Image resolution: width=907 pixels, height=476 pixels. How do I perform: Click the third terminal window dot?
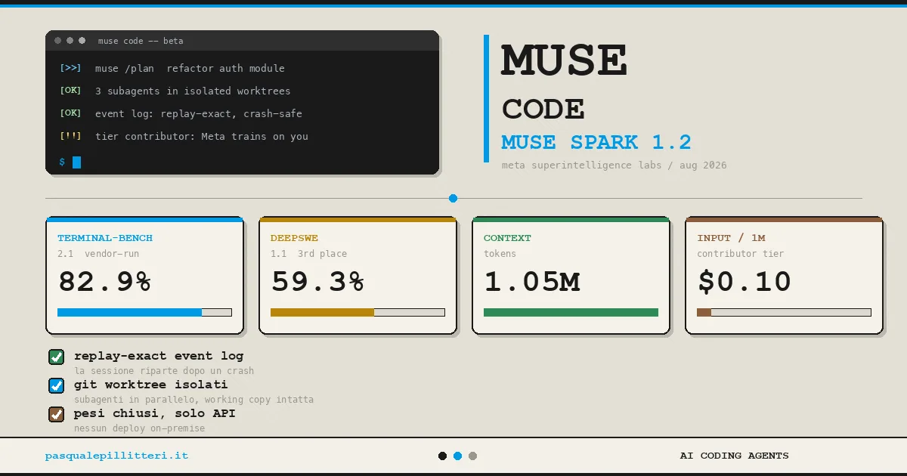click(82, 40)
